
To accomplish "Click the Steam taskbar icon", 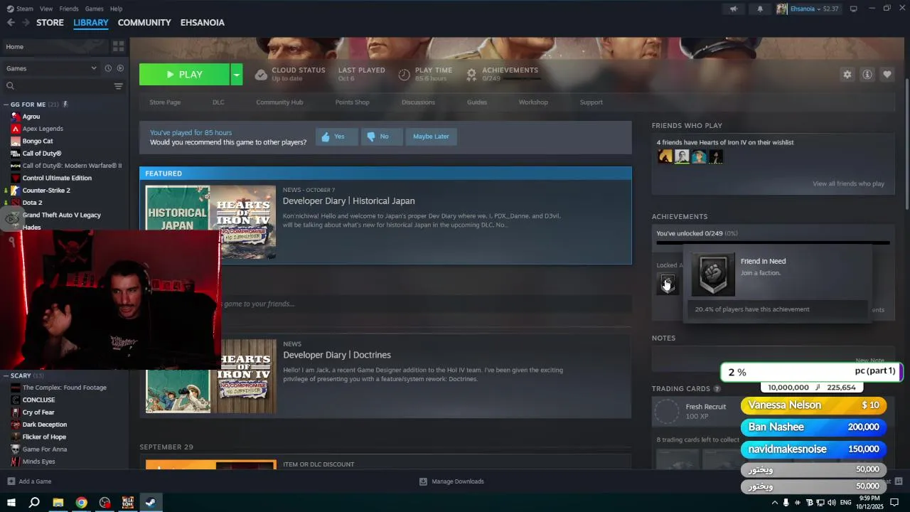I will click(x=151, y=503).
